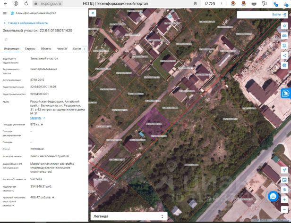Open the hamburger menu of the portal

click(5, 13)
